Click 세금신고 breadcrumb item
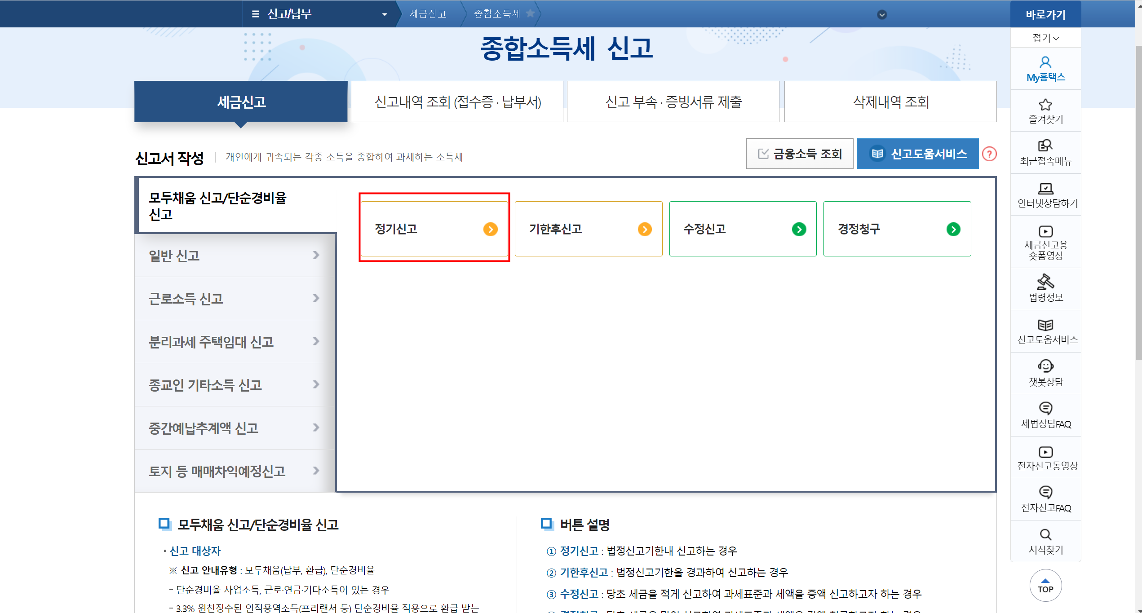This screenshot has width=1142, height=613. pos(428,14)
